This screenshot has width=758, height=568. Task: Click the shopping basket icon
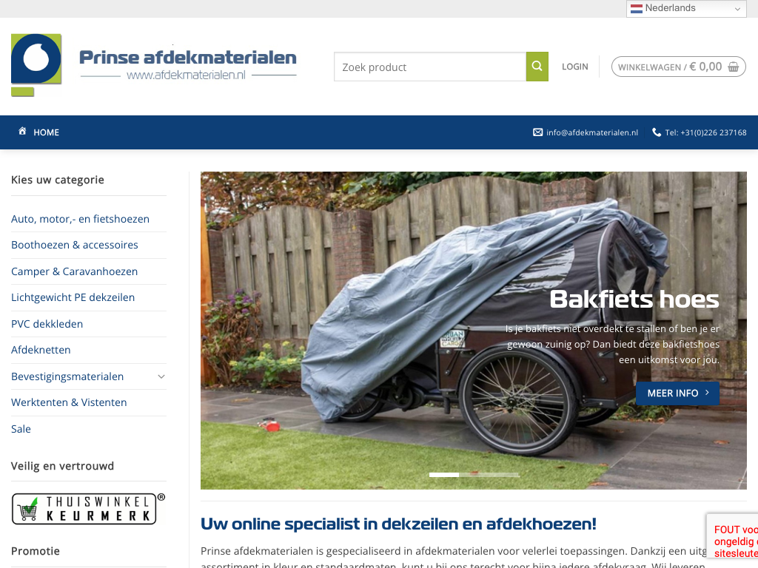point(734,67)
